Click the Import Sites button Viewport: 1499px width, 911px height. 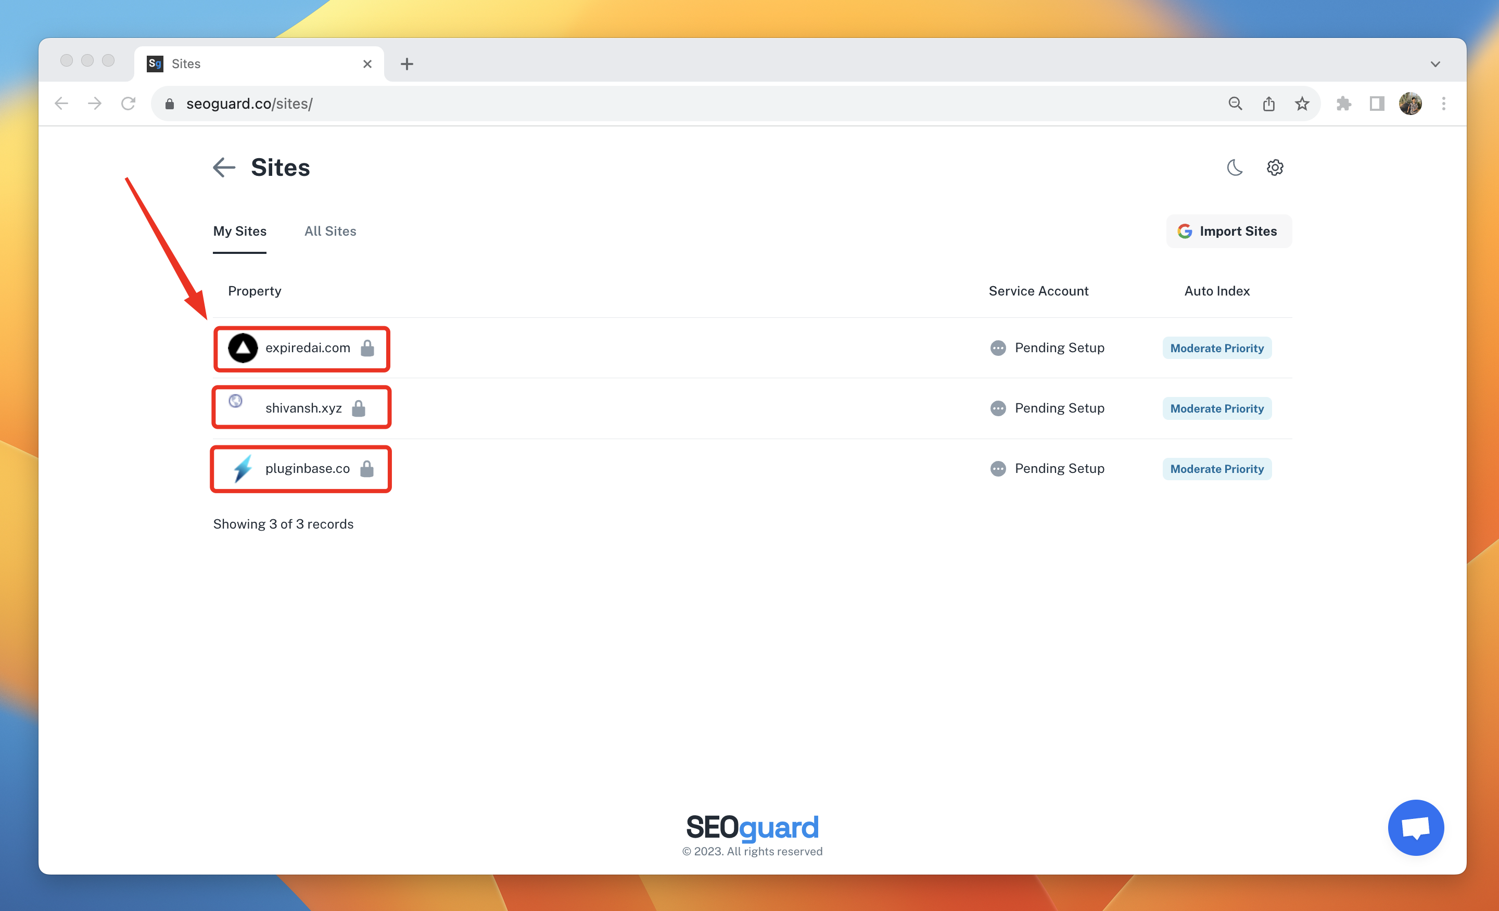coord(1228,231)
